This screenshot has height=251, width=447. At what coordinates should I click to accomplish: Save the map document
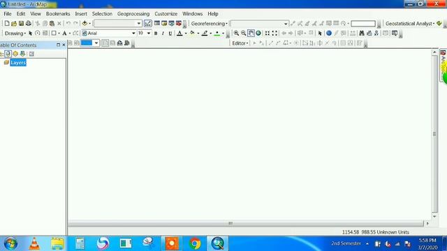click(21, 24)
